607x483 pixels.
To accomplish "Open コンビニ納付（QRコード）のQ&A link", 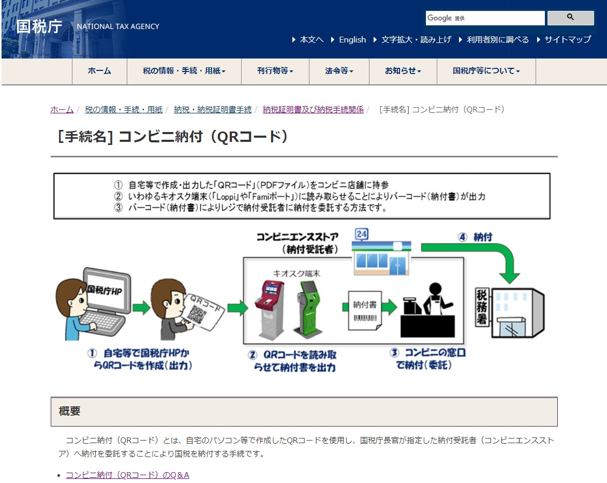I will [x=127, y=475].
